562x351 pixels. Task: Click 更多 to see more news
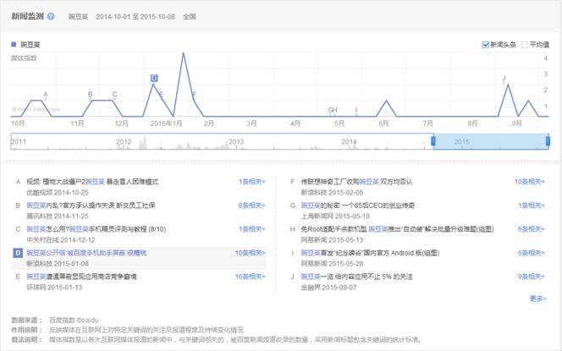(x=537, y=299)
